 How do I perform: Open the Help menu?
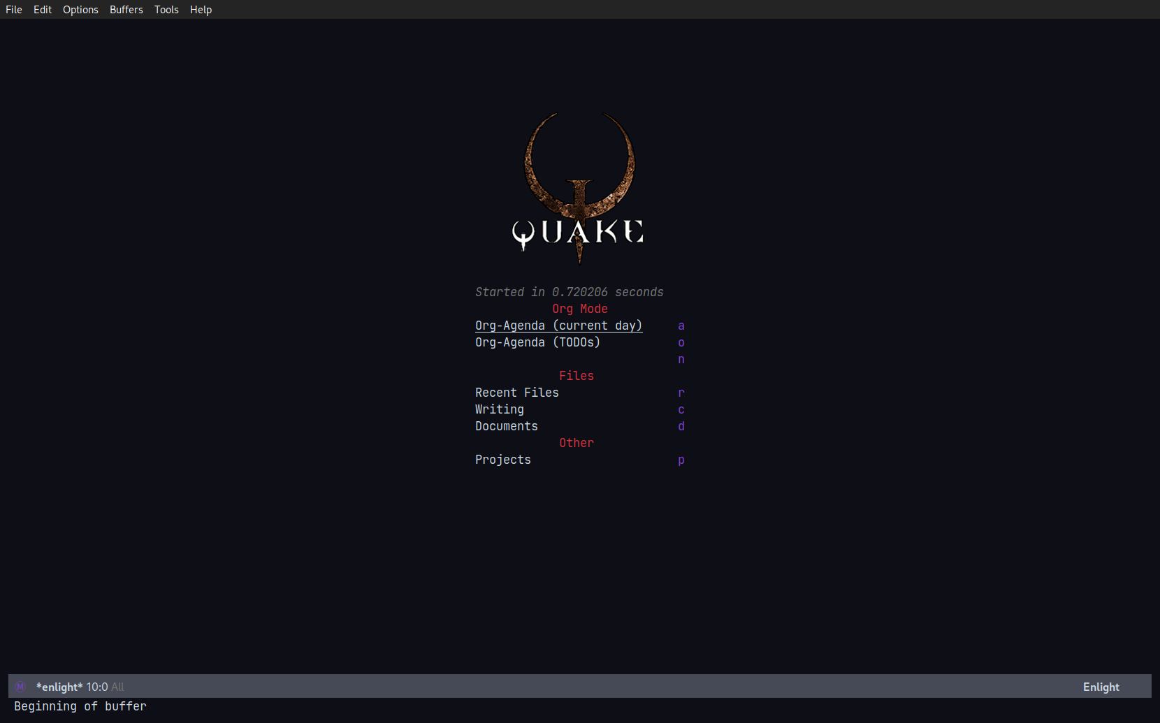(x=201, y=10)
